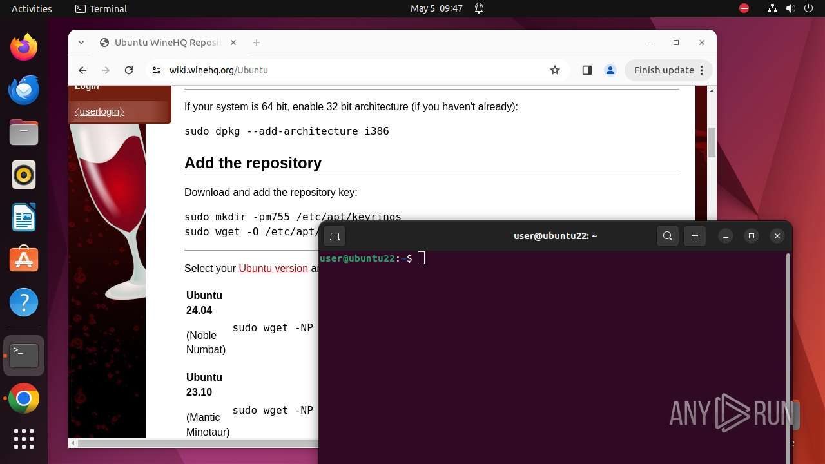Image resolution: width=825 pixels, height=464 pixels.
Task: Follow the Ubuntu version link
Action: coord(273,268)
